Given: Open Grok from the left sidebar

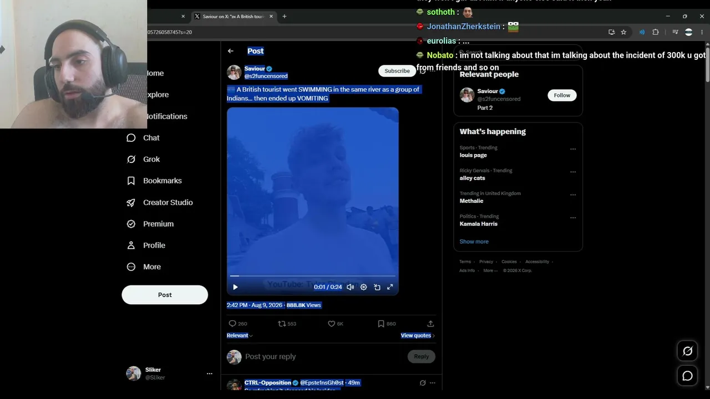Looking at the screenshot, I should pos(143,160).
